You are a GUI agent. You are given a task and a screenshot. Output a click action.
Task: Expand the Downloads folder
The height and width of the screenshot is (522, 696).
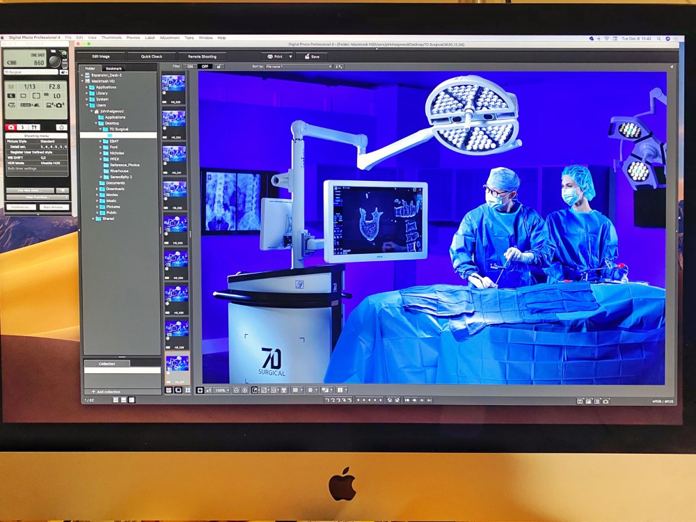(x=97, y=189)
